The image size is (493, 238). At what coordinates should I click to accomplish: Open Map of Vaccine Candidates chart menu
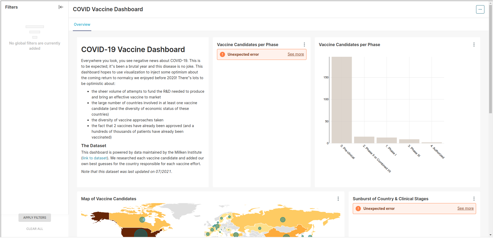[x=338, y=199]
